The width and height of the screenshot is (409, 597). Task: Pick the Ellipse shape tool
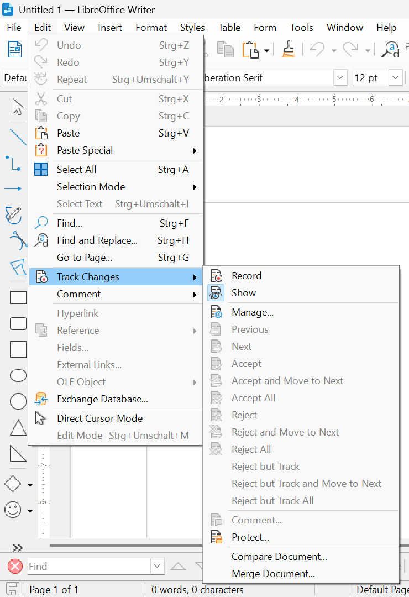coord(18,376)
